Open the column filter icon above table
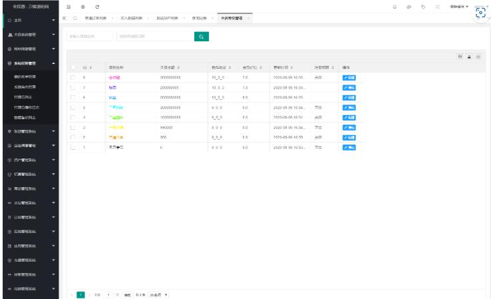 click(459, 57)
